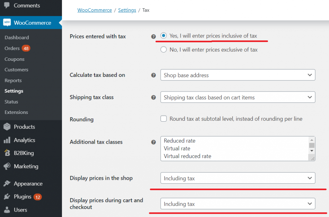
Task: Click the WooCommerce breadcrumb link
Action: [x=95, y=10]
